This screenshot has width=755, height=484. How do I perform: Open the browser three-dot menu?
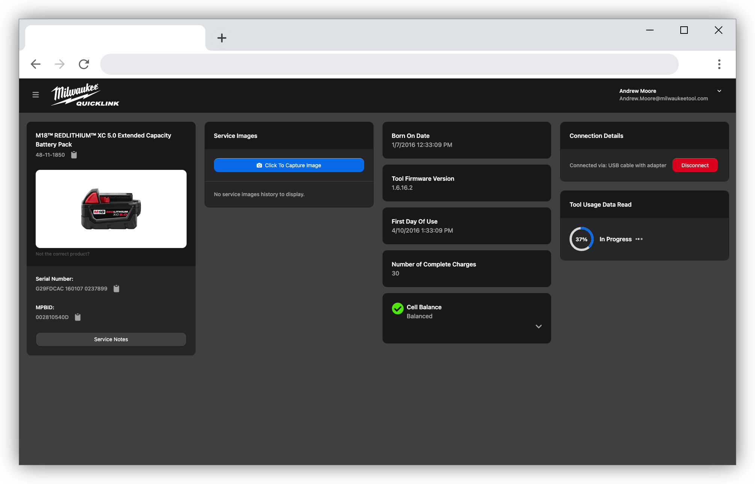719,64
